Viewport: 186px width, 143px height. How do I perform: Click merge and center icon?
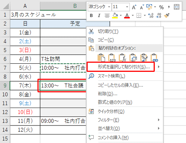click(x=177, y=7)
